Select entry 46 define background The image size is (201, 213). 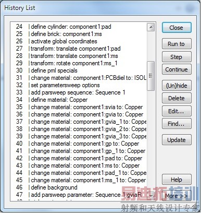(79, 187)
